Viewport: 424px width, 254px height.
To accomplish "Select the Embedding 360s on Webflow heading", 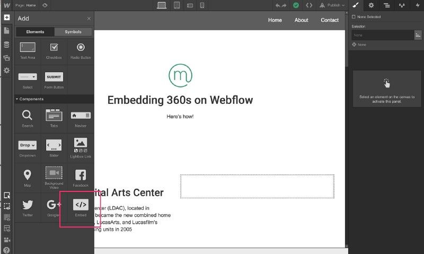I will click(180, 100).
